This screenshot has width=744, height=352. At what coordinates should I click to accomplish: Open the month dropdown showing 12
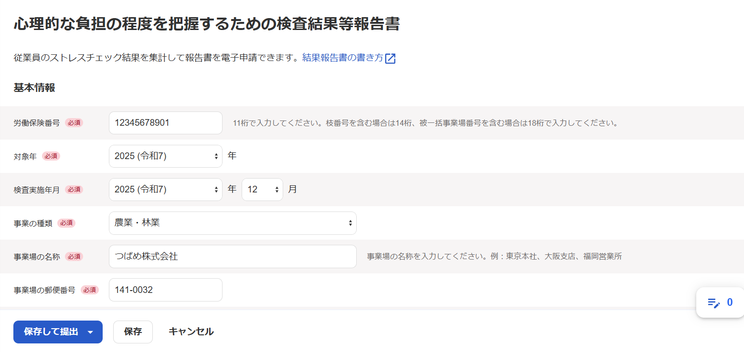click(263, 190)
